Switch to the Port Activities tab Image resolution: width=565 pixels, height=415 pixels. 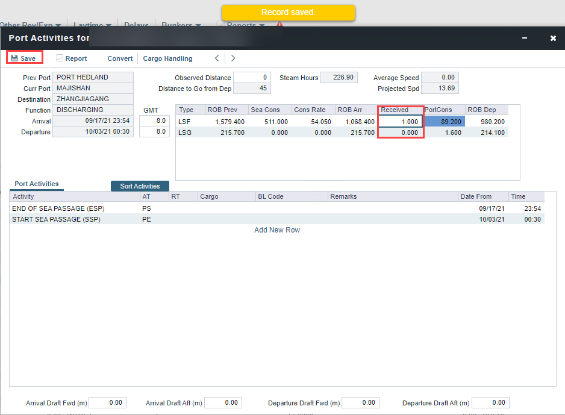[x=37, y=184]
